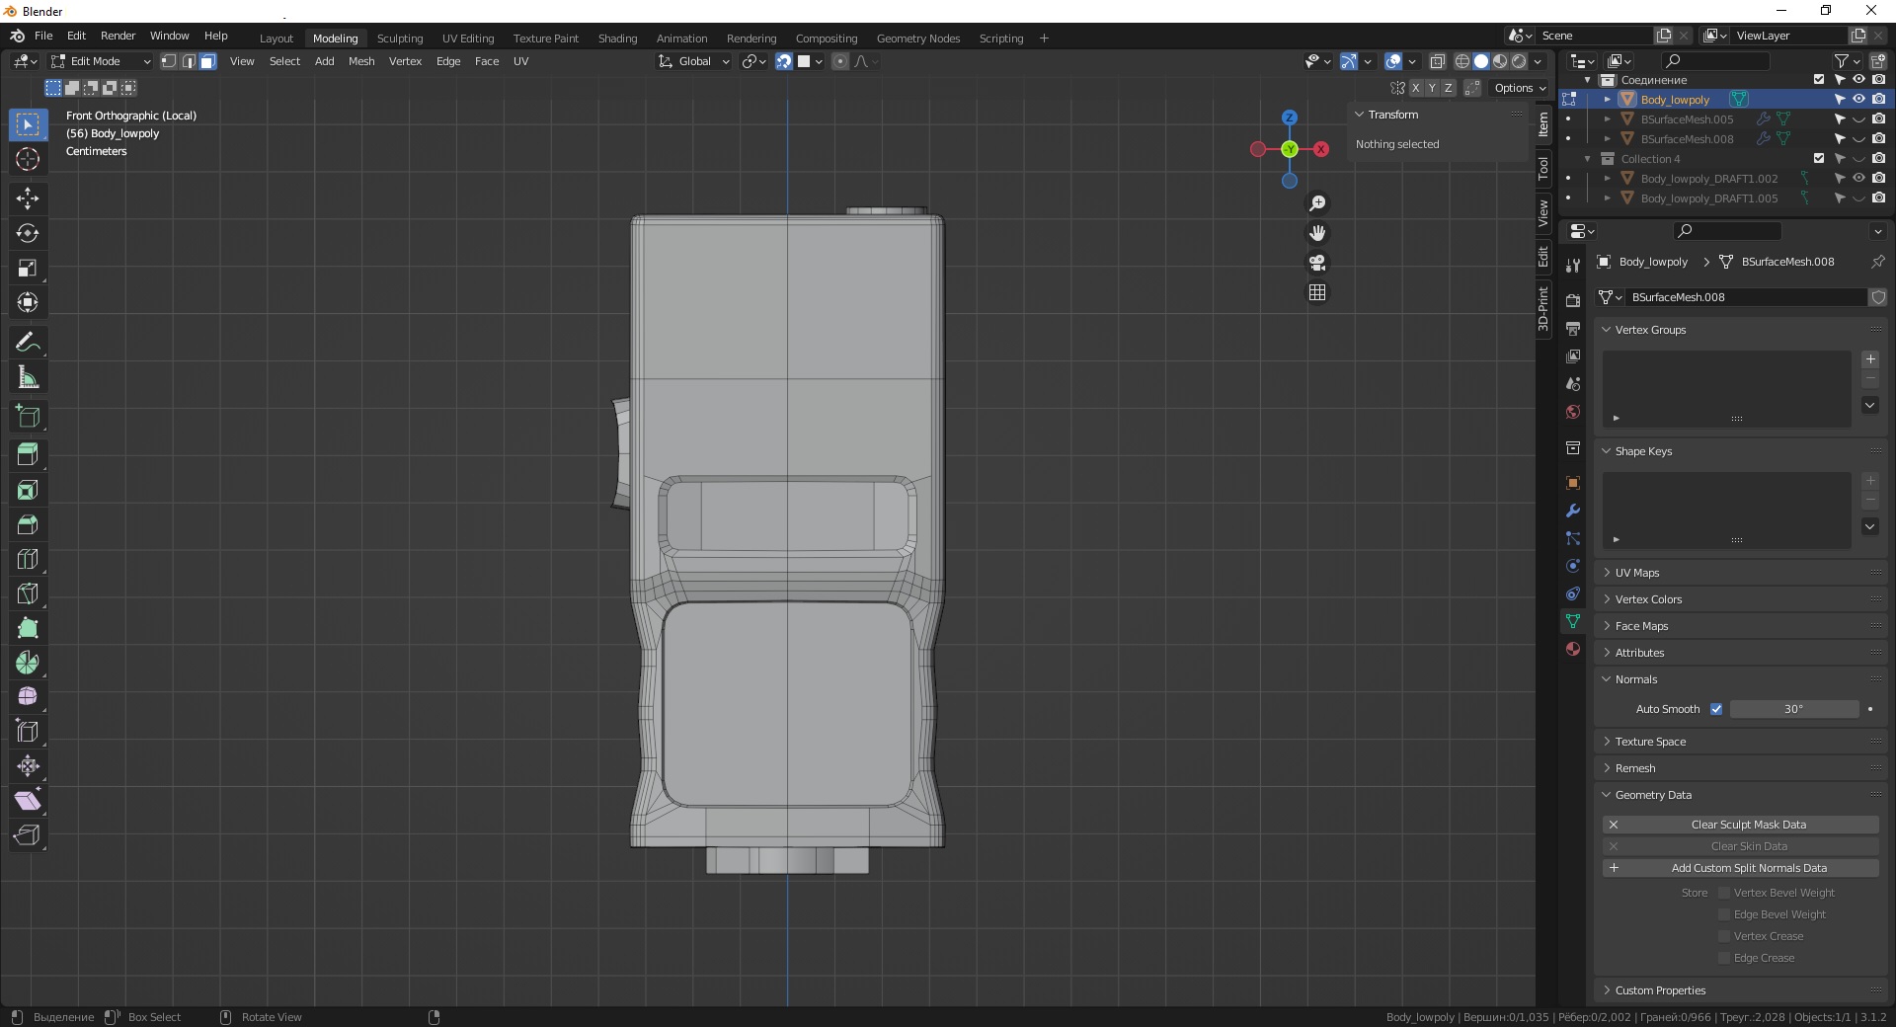Select the Cursor tool
The height and width of the screenshot is (1027, 1896).
[28, 159]
